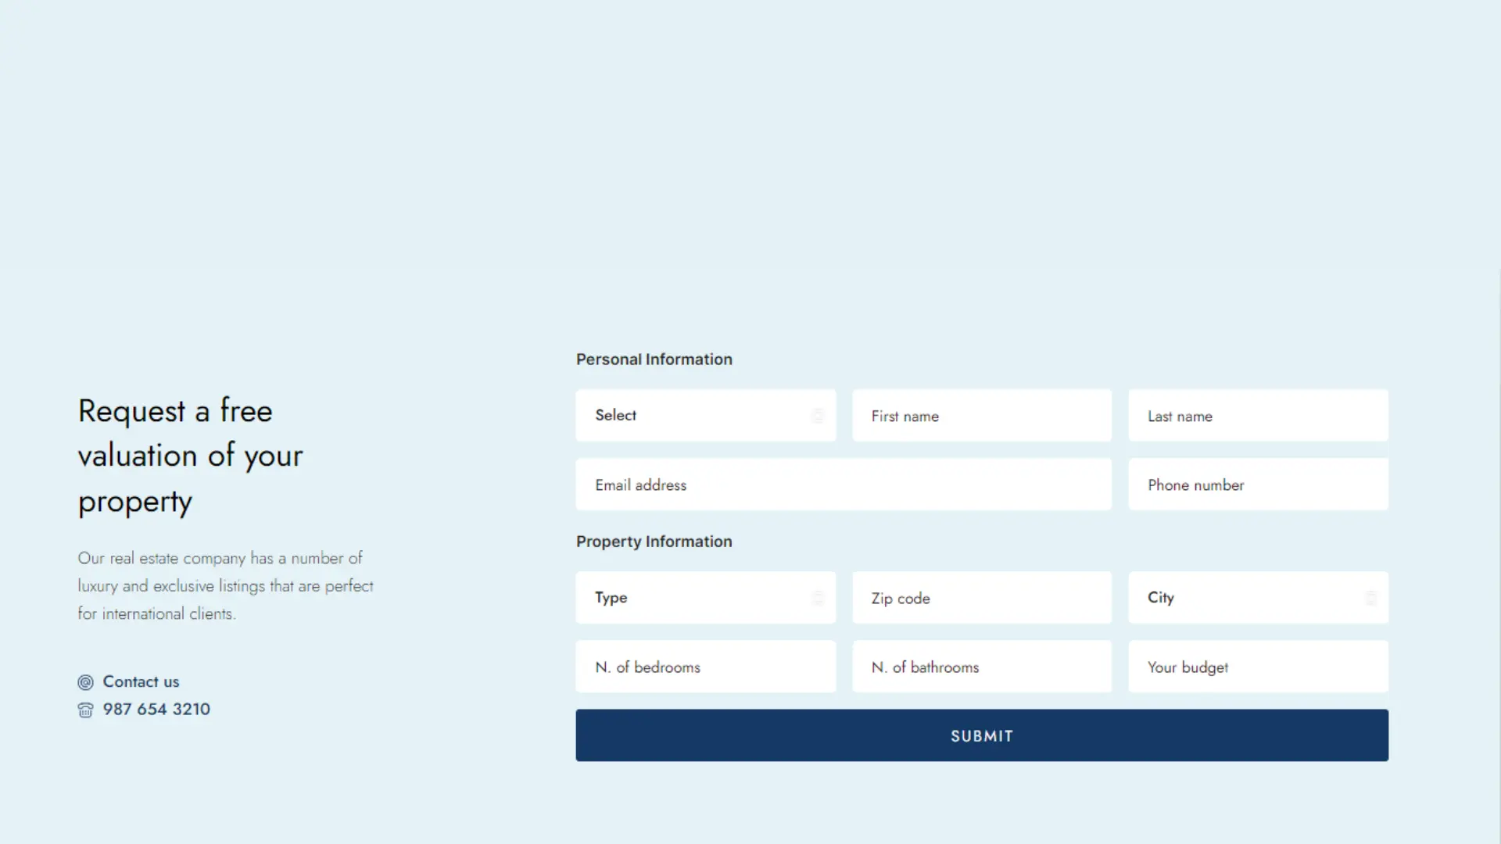Expand the Select title dropdown
Viewport: 1501px width, 844px height.
tap(706, 415)
